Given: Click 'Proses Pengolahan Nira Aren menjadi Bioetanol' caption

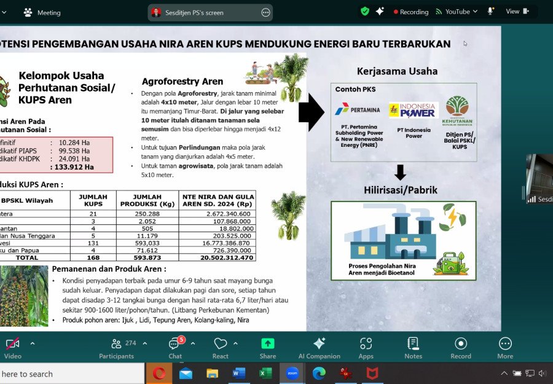Looking at the screenshot, I should coord(382,269).
